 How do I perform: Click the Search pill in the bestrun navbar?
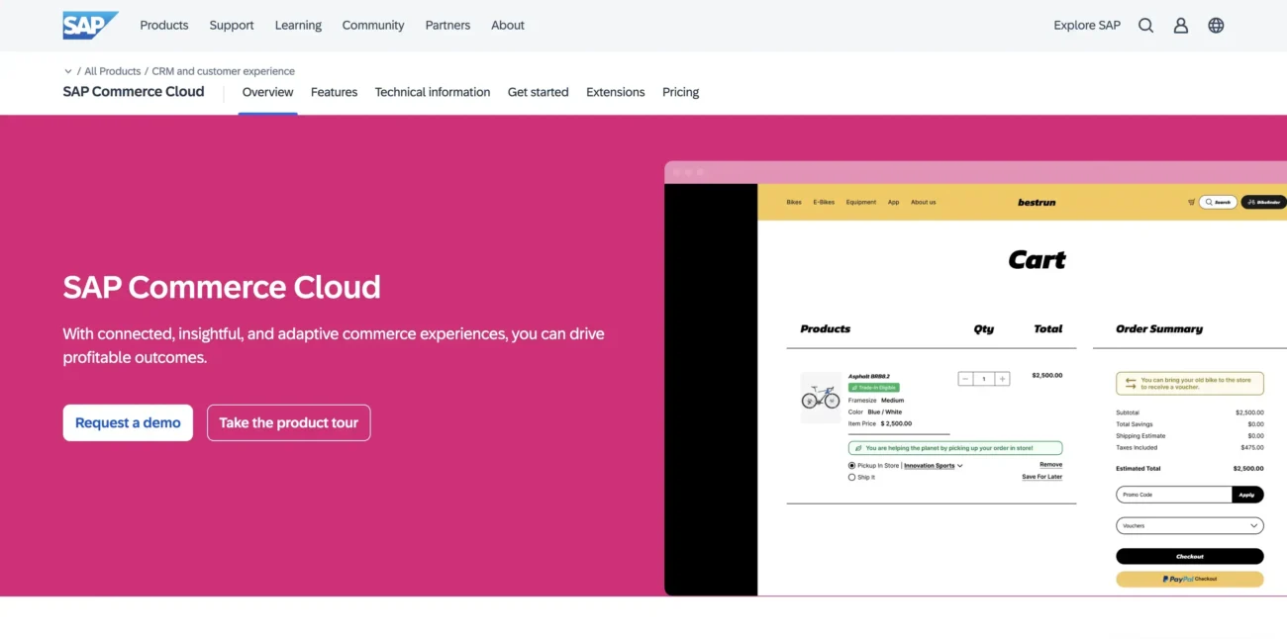[x=1218, y=202]
